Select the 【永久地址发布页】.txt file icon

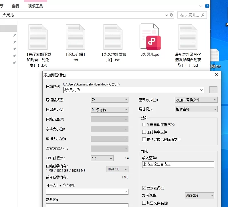(113, 37)
